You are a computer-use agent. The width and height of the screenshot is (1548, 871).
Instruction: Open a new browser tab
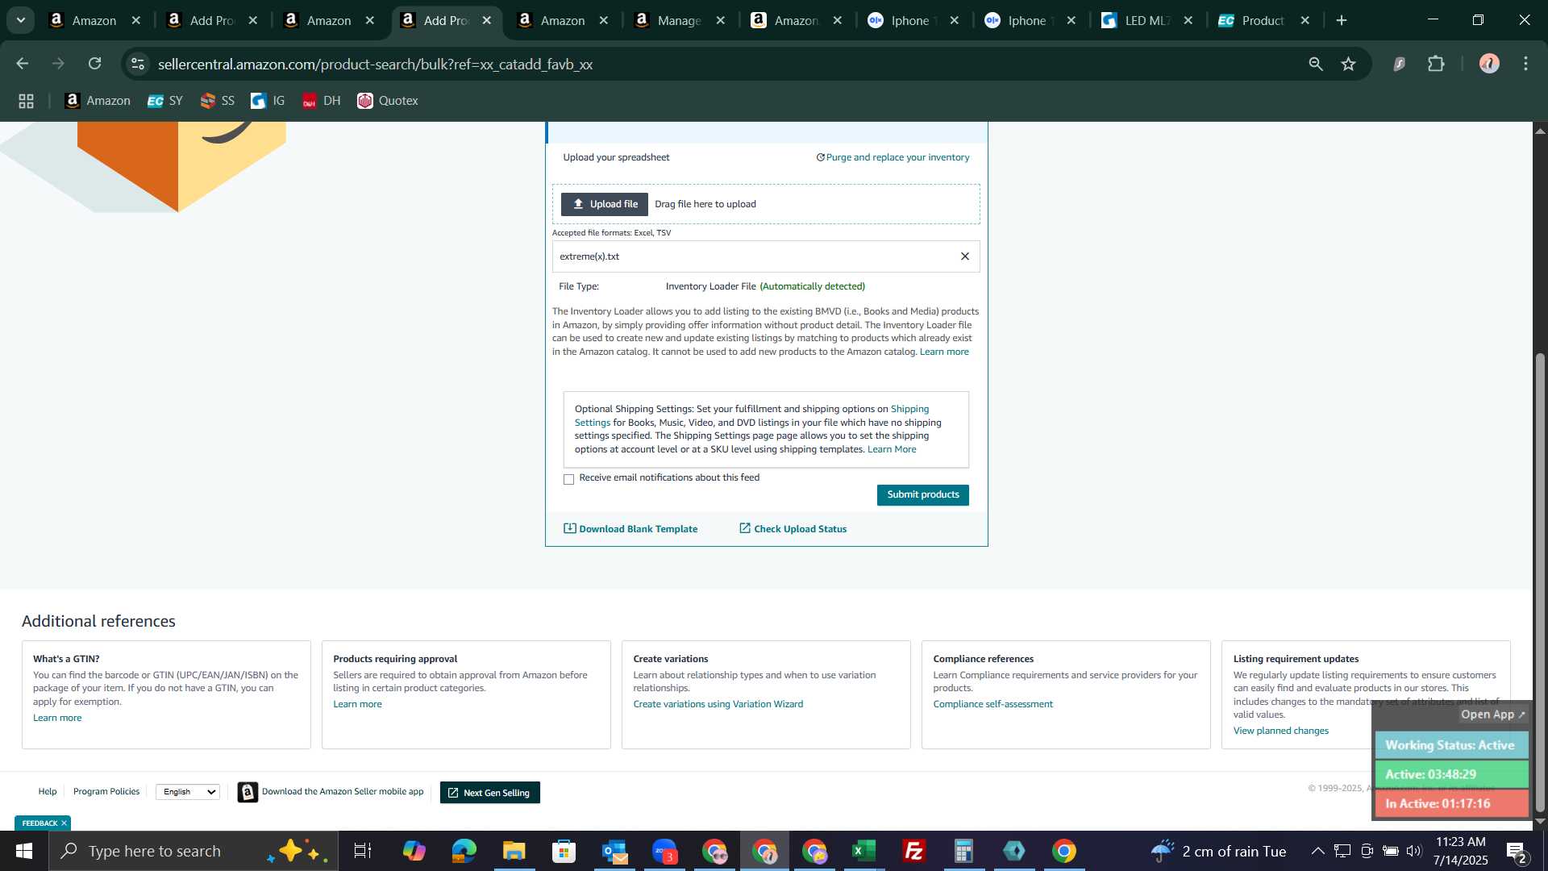(x=1342, y=20)
